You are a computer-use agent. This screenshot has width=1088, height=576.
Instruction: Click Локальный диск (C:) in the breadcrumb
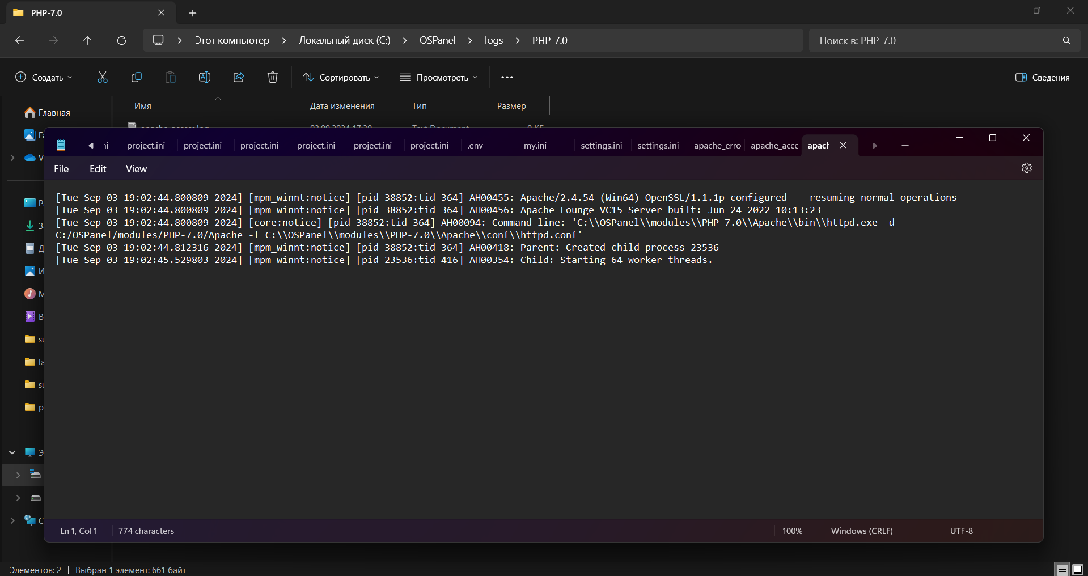345,40
